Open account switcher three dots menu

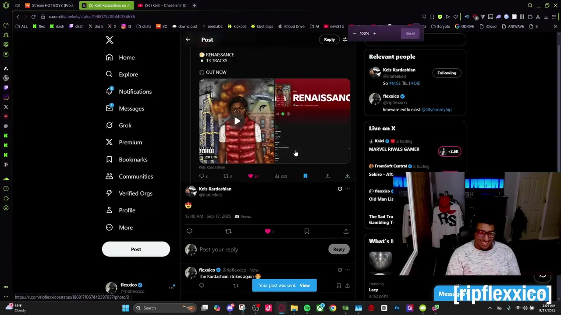(171, 287)
